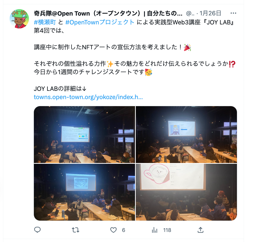Viewport: 255px width, 242px height.
Task: View bottom-left photo with black-and-white artwork
Action: (84, 192)
